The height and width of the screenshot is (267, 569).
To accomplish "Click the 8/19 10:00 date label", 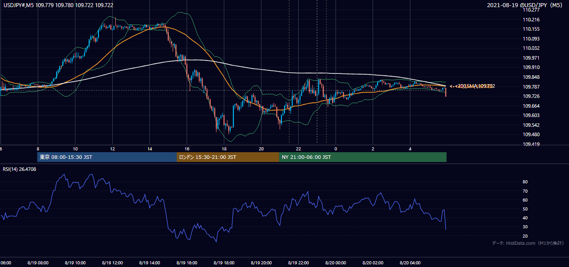I will pyautogui.click(x=75, y=263).
